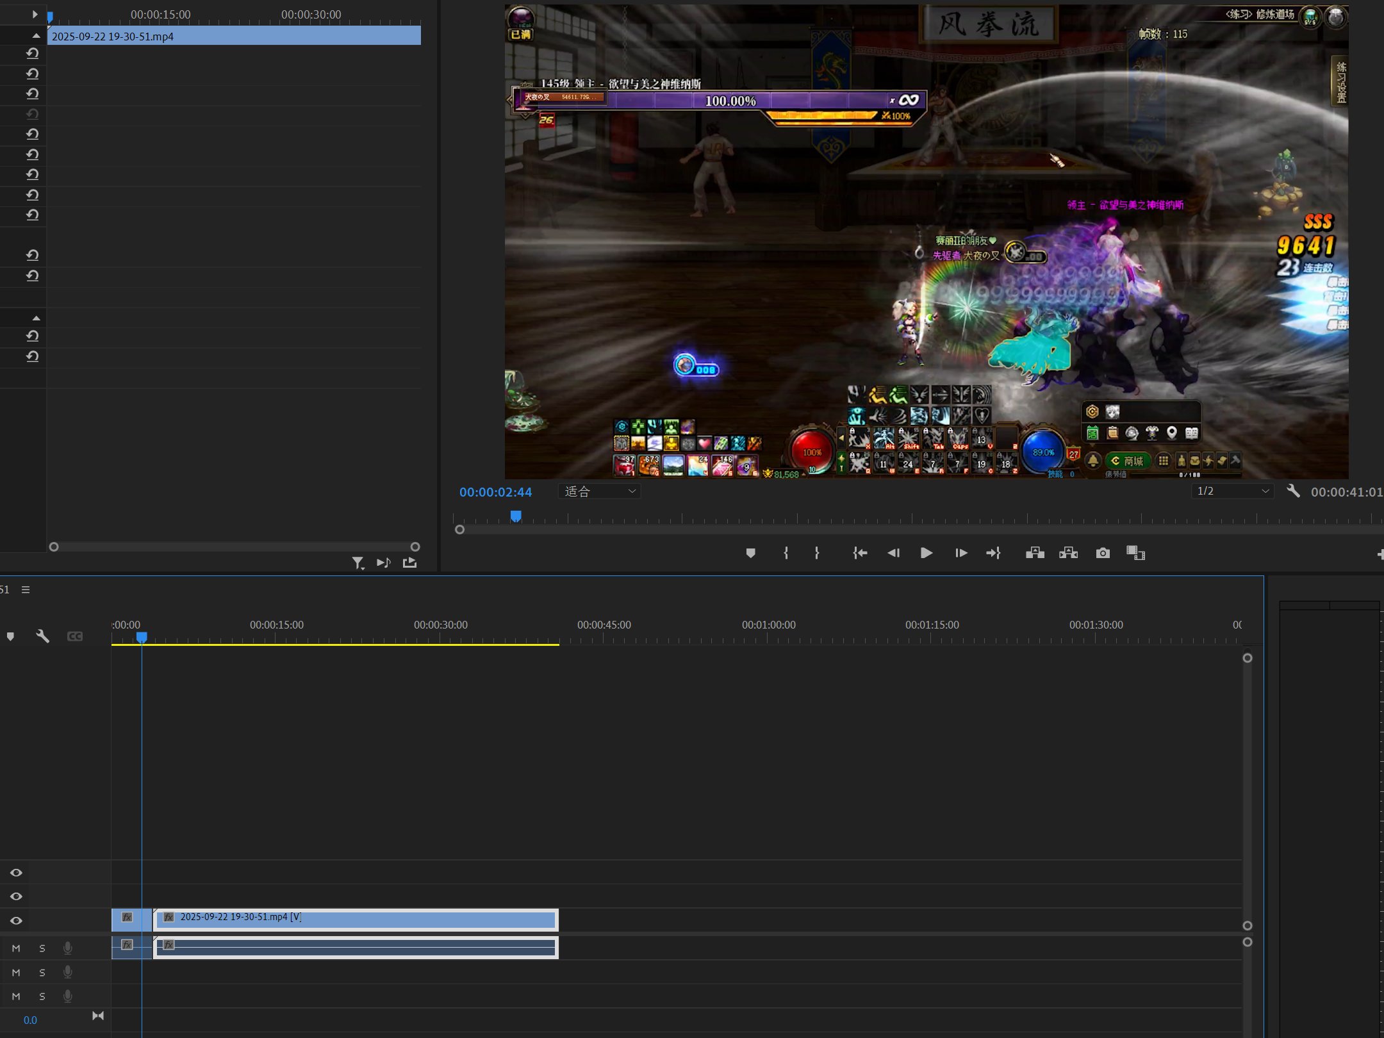Click the export icon in effect controls
The width and height of the screenshot is (1384, 1038).
(409, 563)
